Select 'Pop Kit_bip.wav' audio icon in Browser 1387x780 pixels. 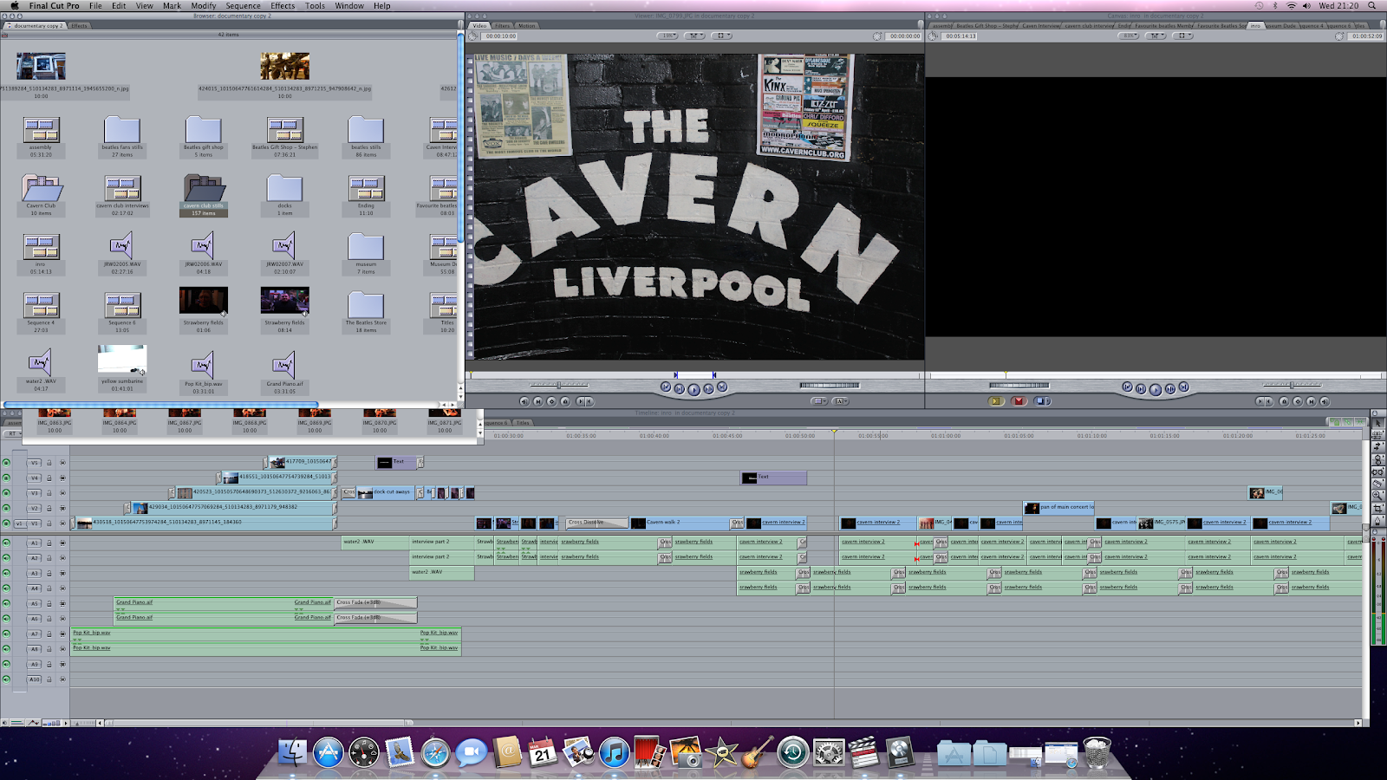(x=204, y=366)
